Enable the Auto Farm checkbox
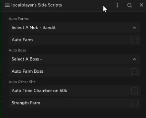 coord(134,40)
